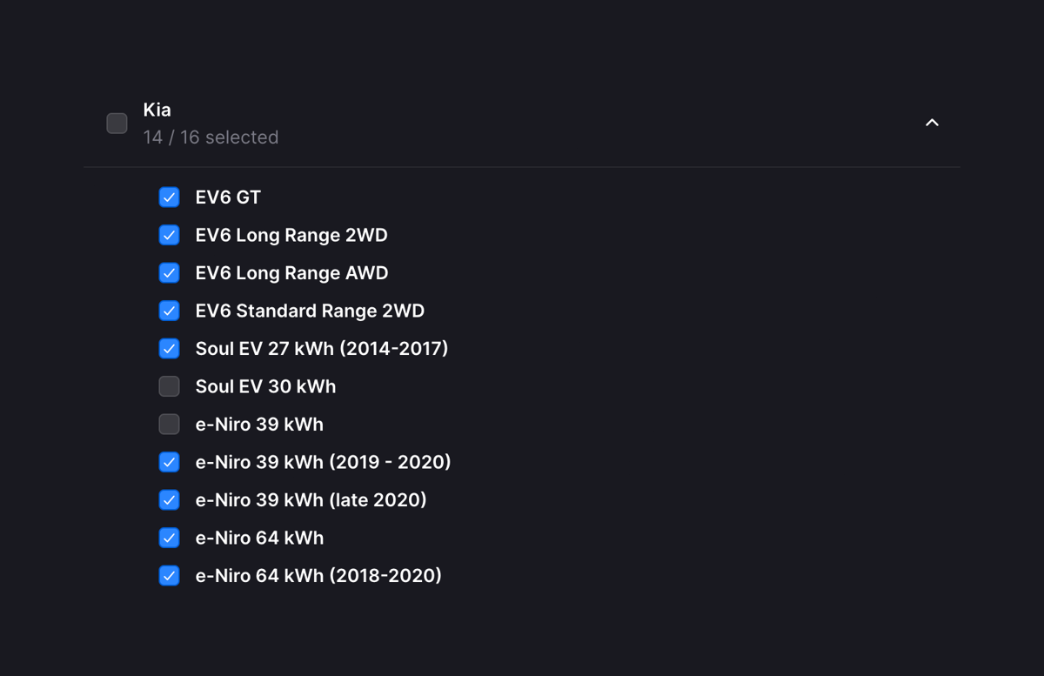Deselect the e-Niro 64 kWh checkbox
Viewport: 1044px width, 676px height.
[169, 538]
